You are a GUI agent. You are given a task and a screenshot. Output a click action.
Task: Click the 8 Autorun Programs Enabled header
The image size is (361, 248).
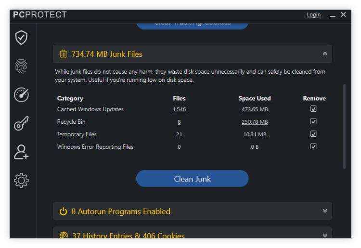(x=192, y=211)
